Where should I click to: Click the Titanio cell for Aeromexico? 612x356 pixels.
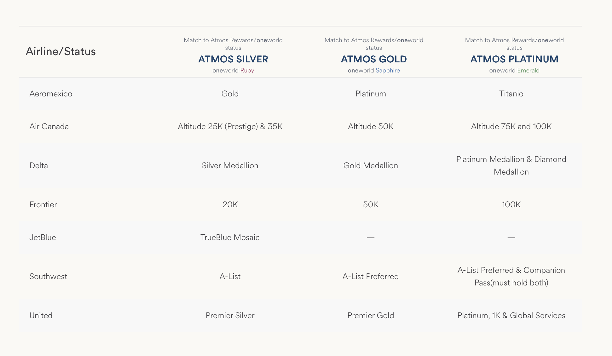511,94
